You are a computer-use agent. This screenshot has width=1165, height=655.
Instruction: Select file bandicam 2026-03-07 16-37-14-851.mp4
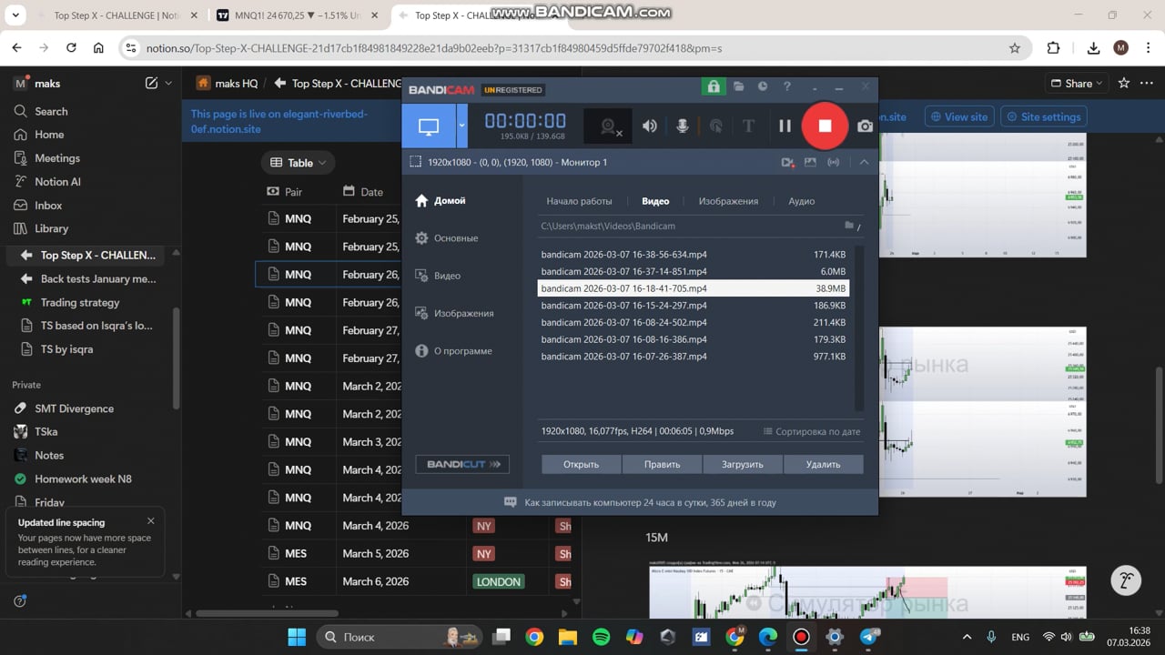[x=694, y=271]
